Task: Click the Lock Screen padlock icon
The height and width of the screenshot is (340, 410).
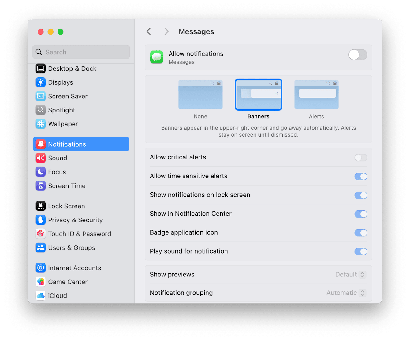Action: [41, 206]
